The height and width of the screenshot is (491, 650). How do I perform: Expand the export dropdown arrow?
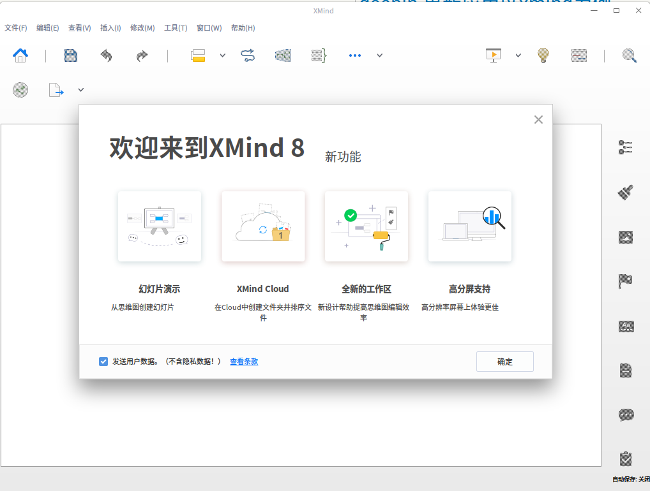(x=81, y=90)
